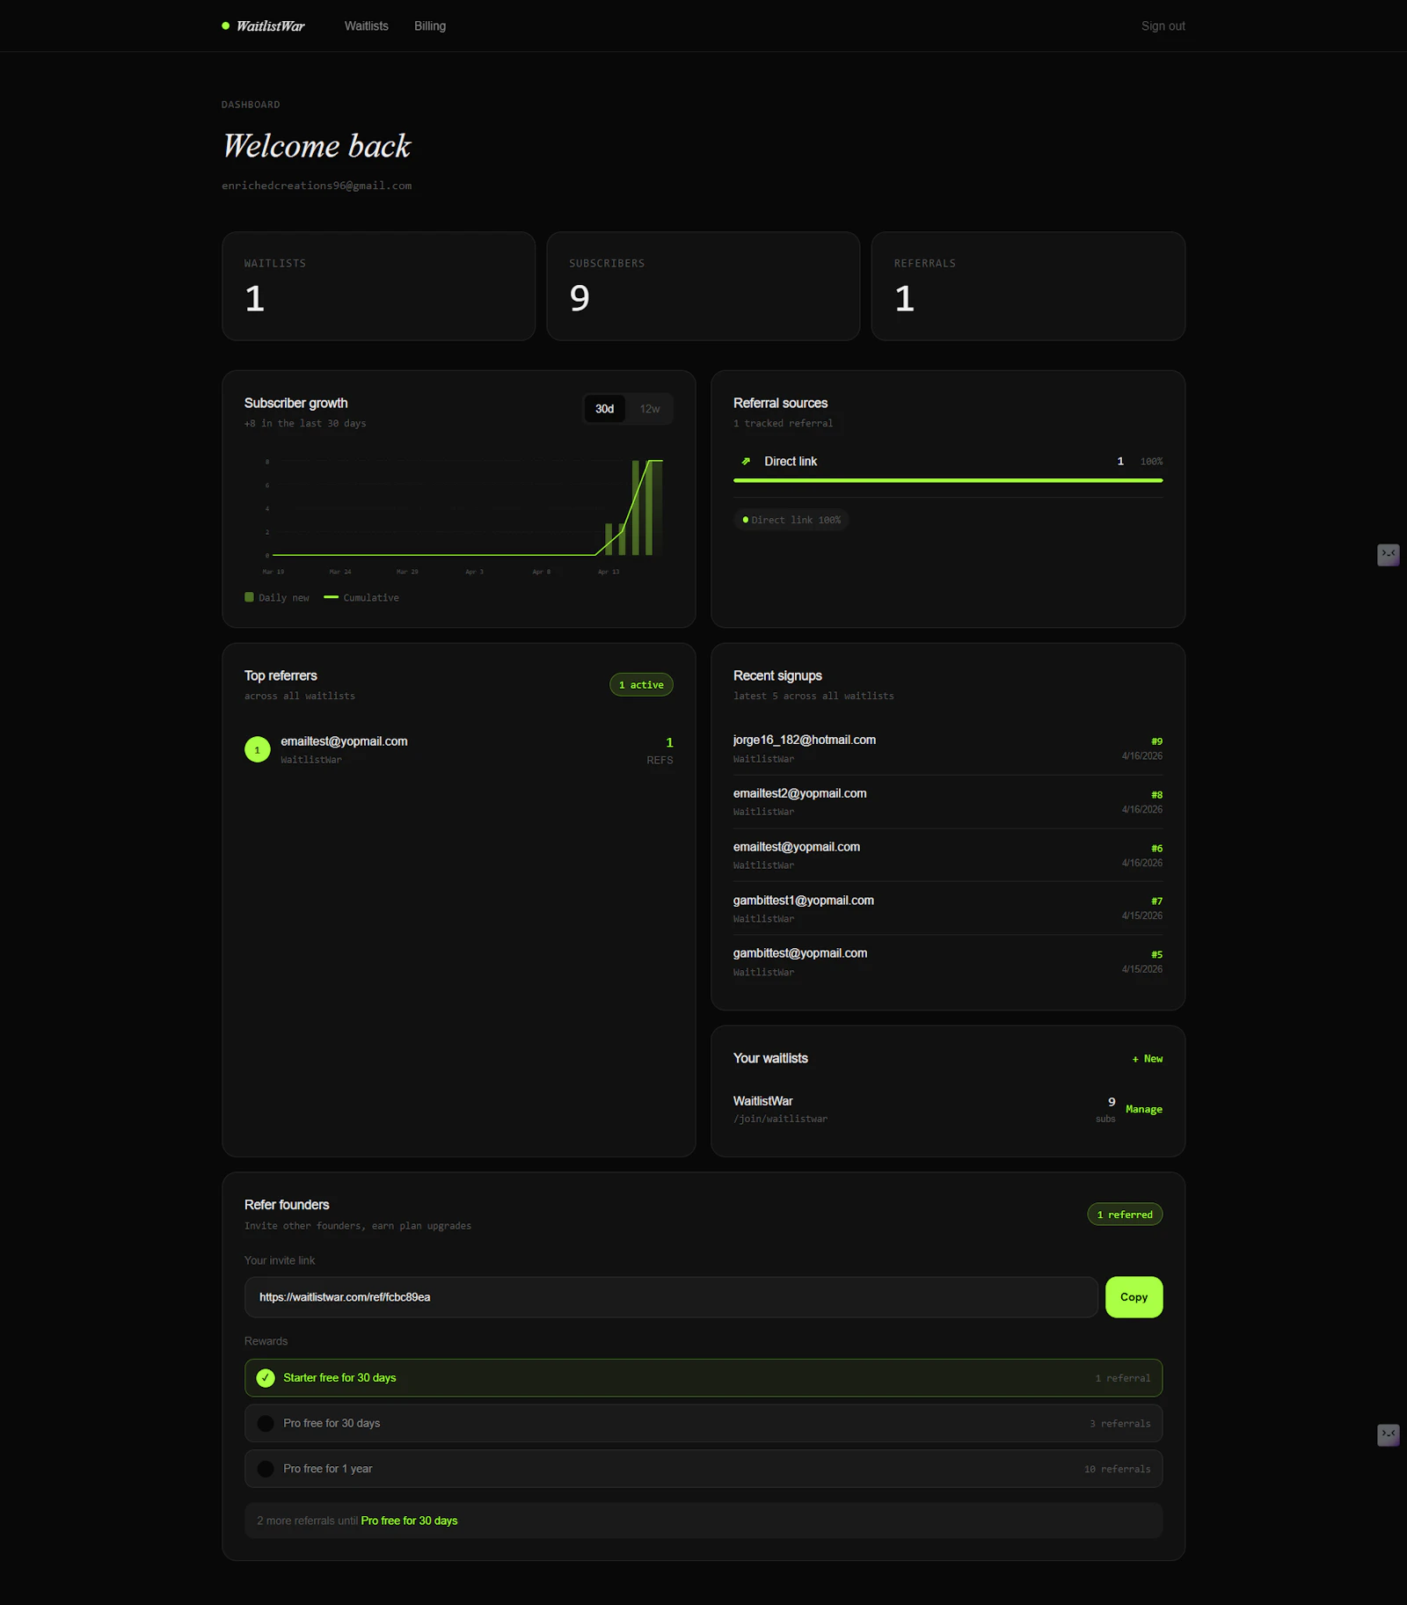Click the Daily new legend square icon
The height and width of the screenshot is (1605, 1407).
coord(249,596)
